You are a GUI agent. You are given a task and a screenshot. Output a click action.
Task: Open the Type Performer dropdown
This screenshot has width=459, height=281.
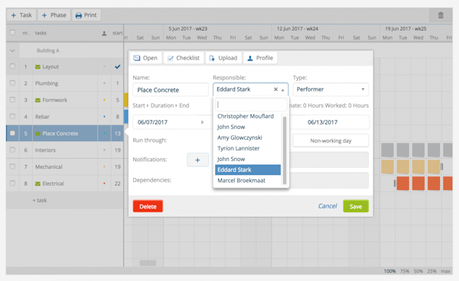coord(330,89)
